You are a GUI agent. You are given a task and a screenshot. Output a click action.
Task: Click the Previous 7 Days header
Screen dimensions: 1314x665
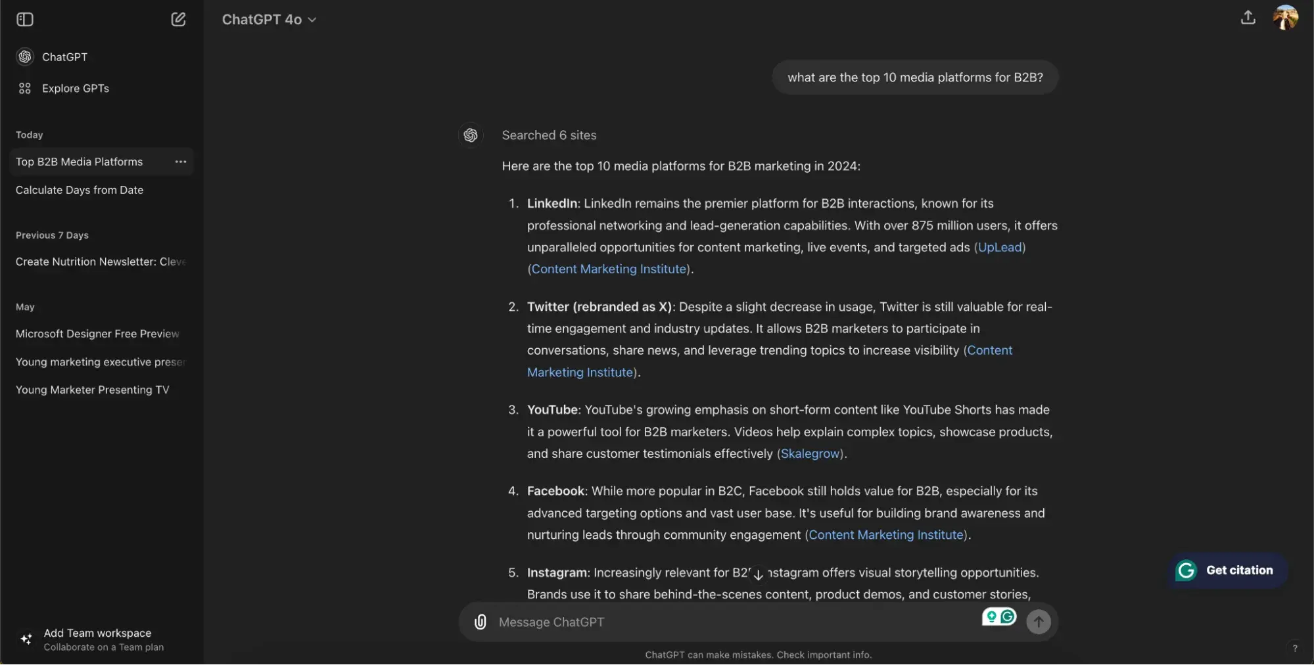click(x=52, y=235)
